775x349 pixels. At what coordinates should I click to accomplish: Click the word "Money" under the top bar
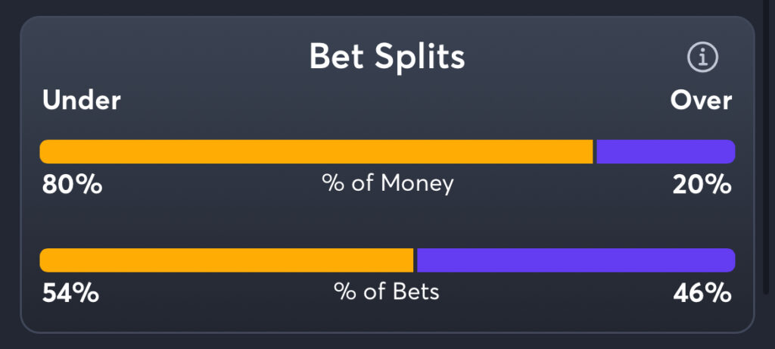[417, 183]
